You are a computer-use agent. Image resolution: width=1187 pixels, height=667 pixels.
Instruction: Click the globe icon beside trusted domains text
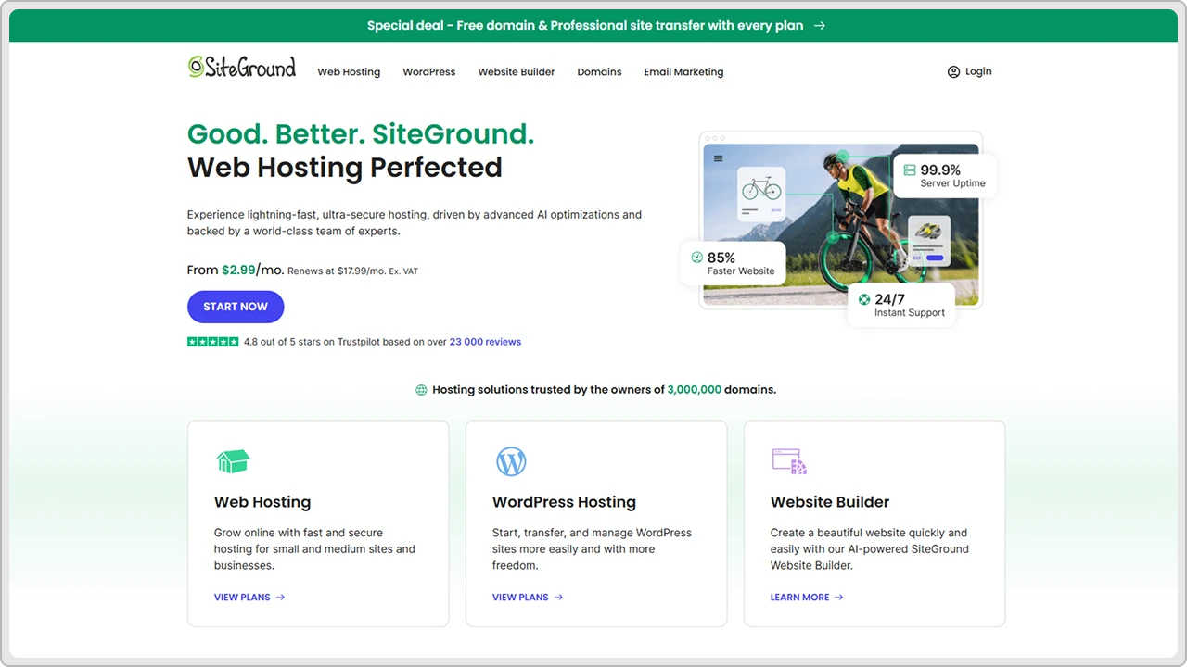(421, 390)
